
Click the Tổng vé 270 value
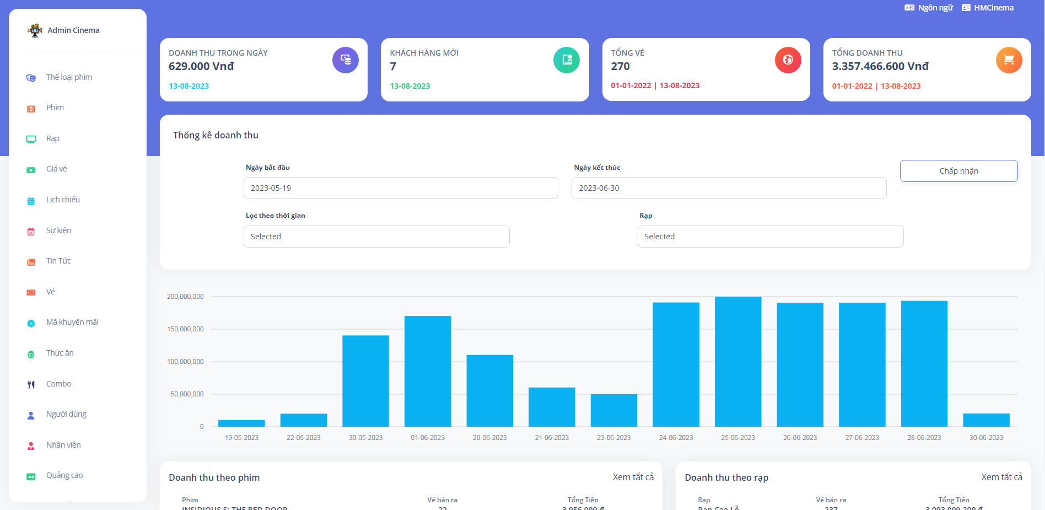620,66
